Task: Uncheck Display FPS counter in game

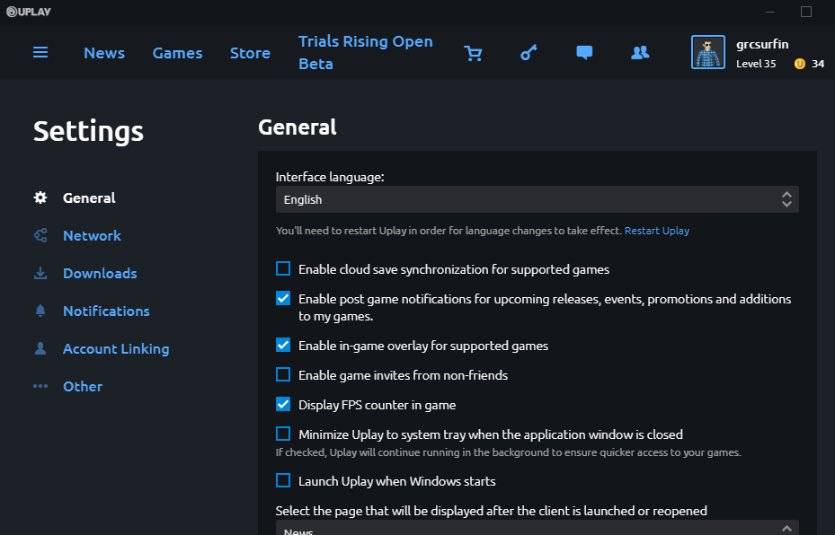Action: (x=283, y=404)
